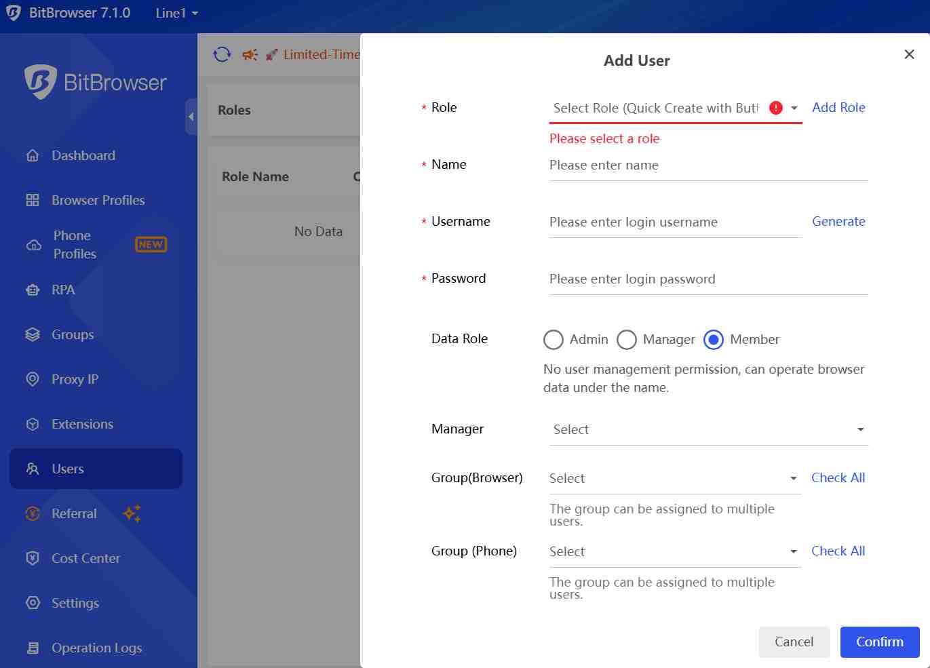Click the Name input field
The image size is (930, 668).
(708, 165)
